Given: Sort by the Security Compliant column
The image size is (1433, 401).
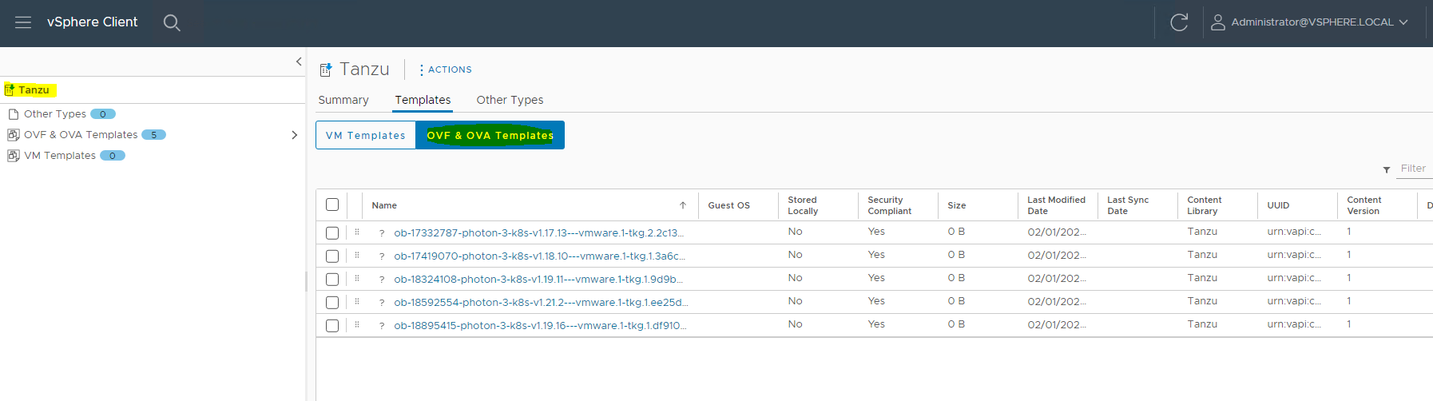Looking at the screenshot, I should (x=889, y=205).
